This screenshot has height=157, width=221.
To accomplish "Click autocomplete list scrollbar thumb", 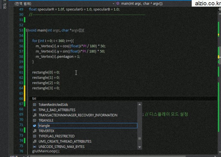I will pos(140,138).
